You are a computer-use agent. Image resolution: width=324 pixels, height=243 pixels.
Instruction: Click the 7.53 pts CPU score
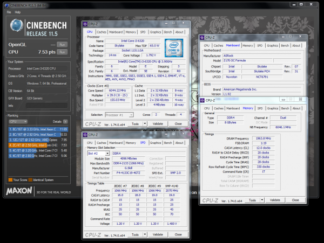tap(47, 52)
